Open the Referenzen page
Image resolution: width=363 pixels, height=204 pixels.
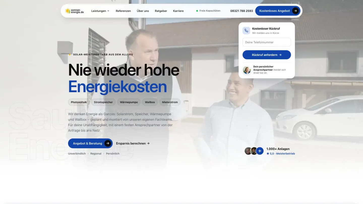(x=123, y=11)
